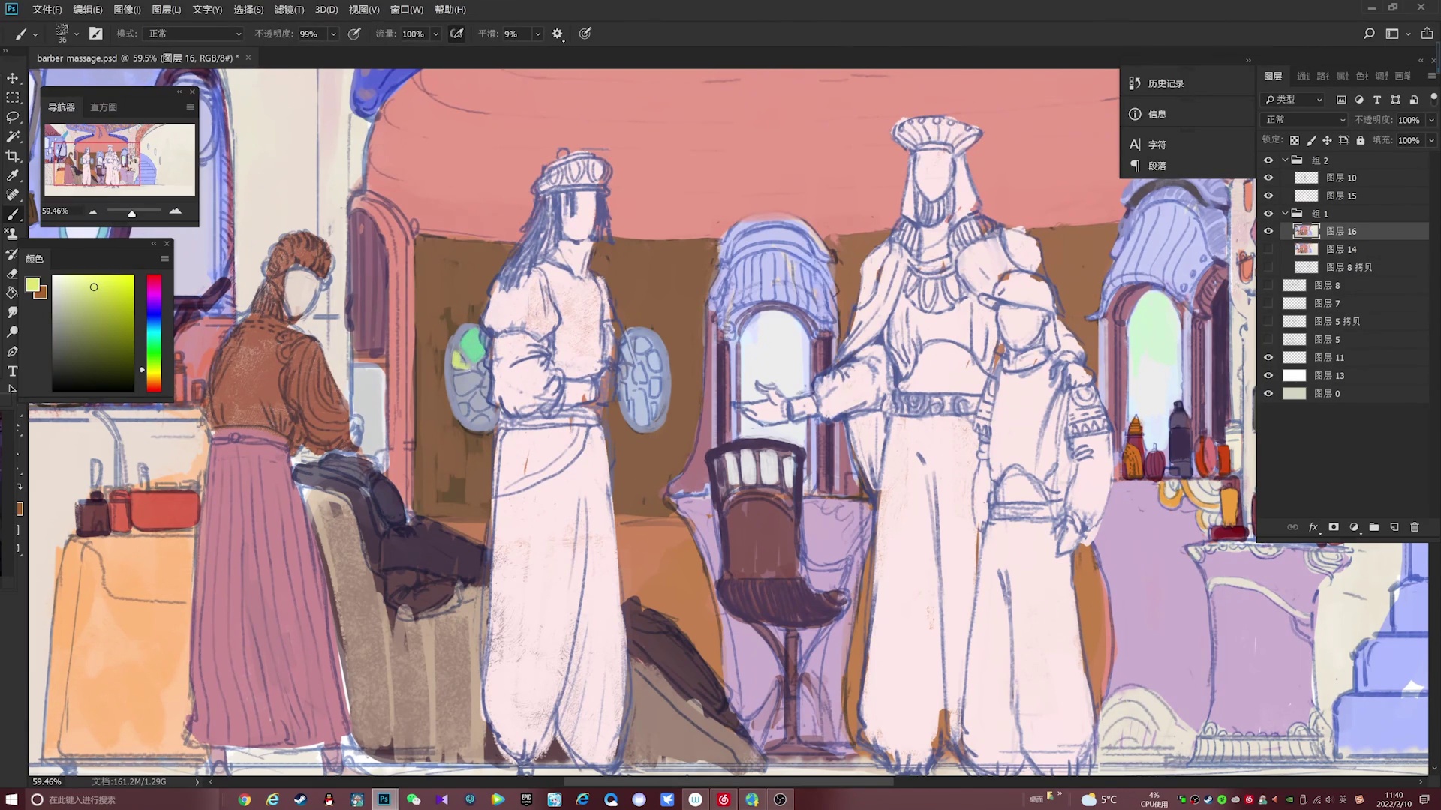Toggle pressure for opacity icon

coord(354,34)
